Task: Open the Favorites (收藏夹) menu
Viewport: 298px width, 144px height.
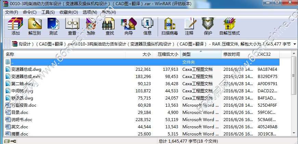Action: (69, 12)
